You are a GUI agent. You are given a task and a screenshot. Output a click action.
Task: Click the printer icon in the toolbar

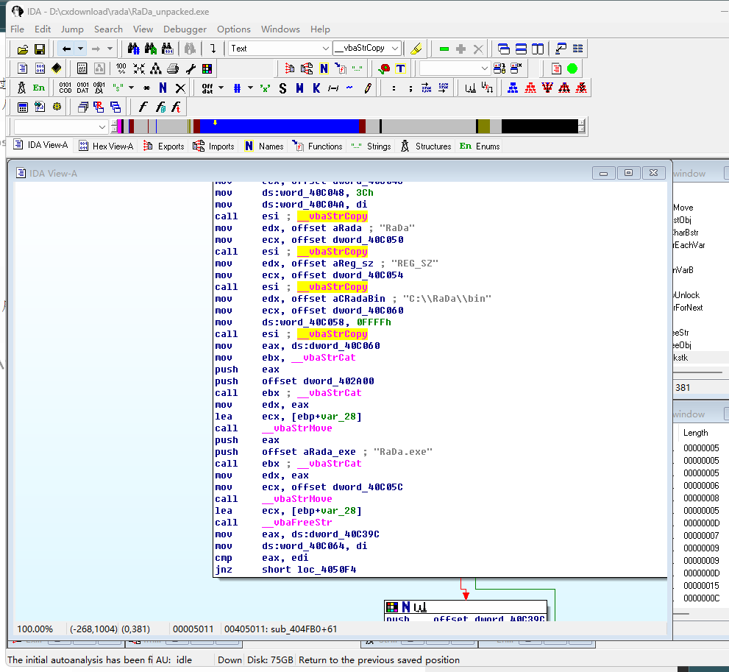(172, 68)
